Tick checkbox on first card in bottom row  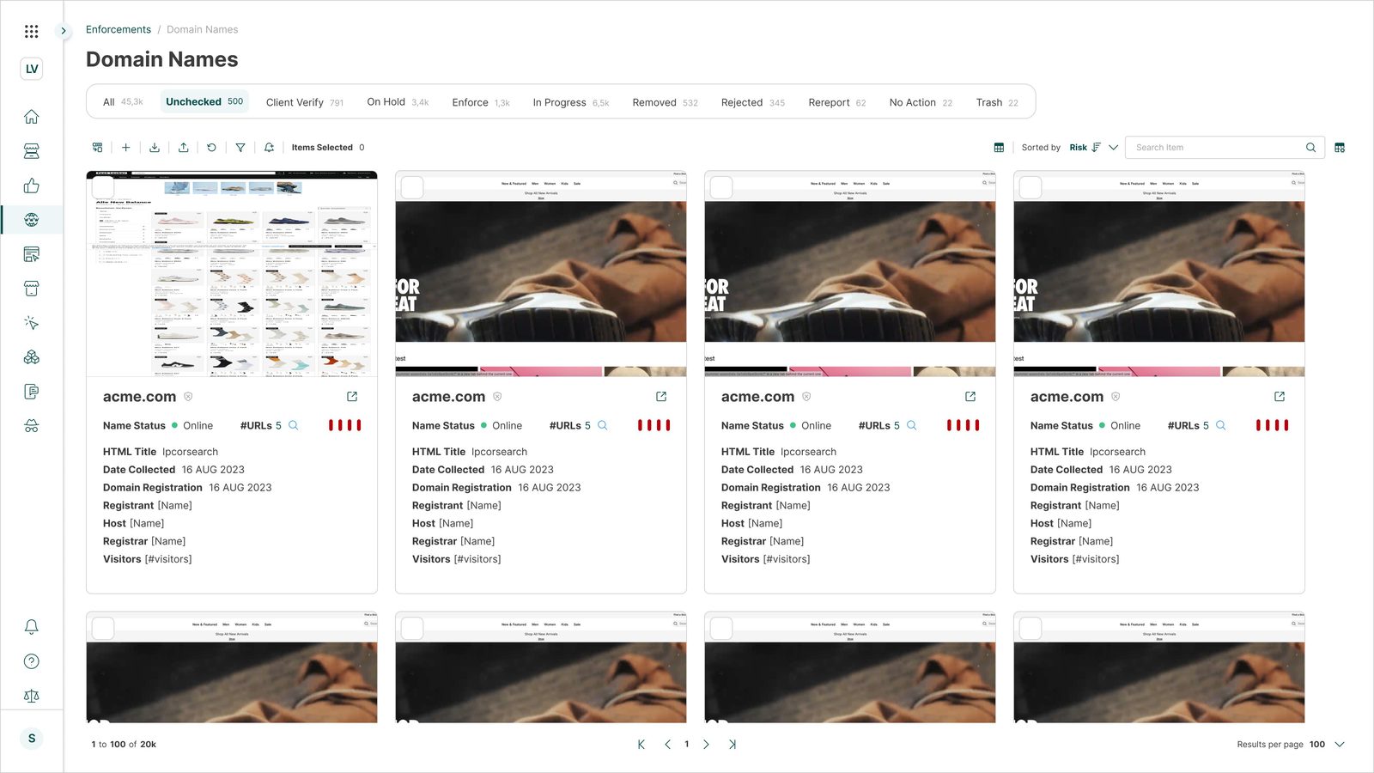tap(103, 628)
